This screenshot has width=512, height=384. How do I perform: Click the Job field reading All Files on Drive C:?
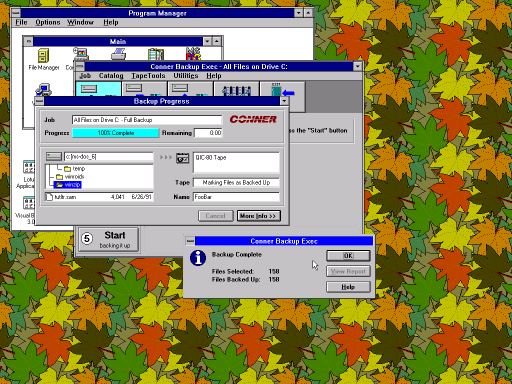(147, 120)
